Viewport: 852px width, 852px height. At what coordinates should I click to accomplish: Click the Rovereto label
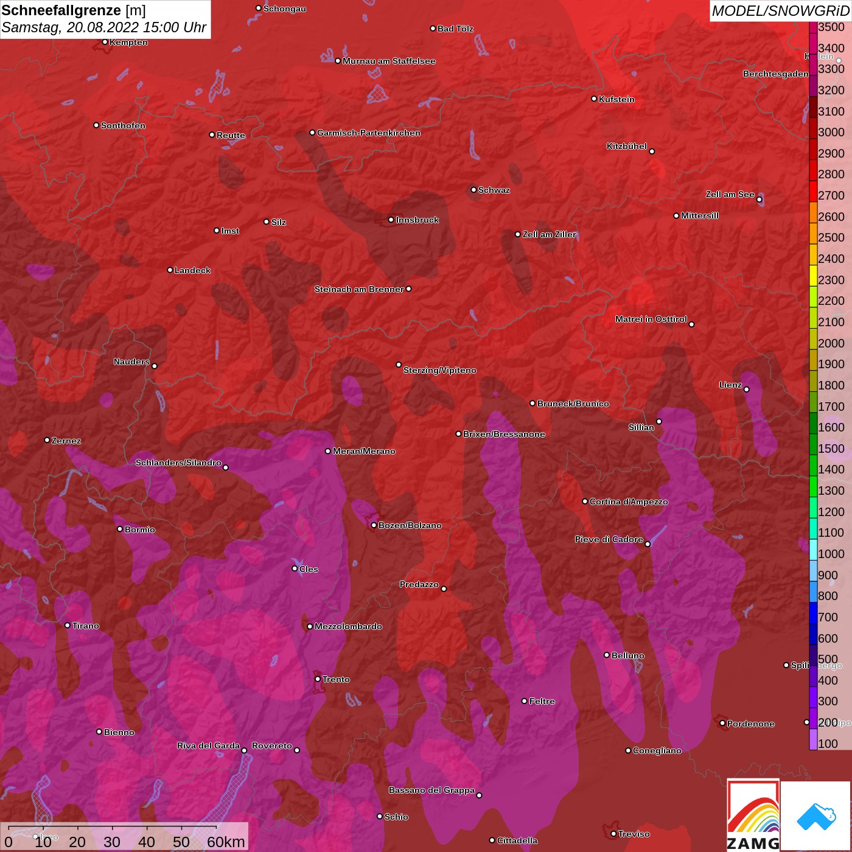click(x=272, y=745)
